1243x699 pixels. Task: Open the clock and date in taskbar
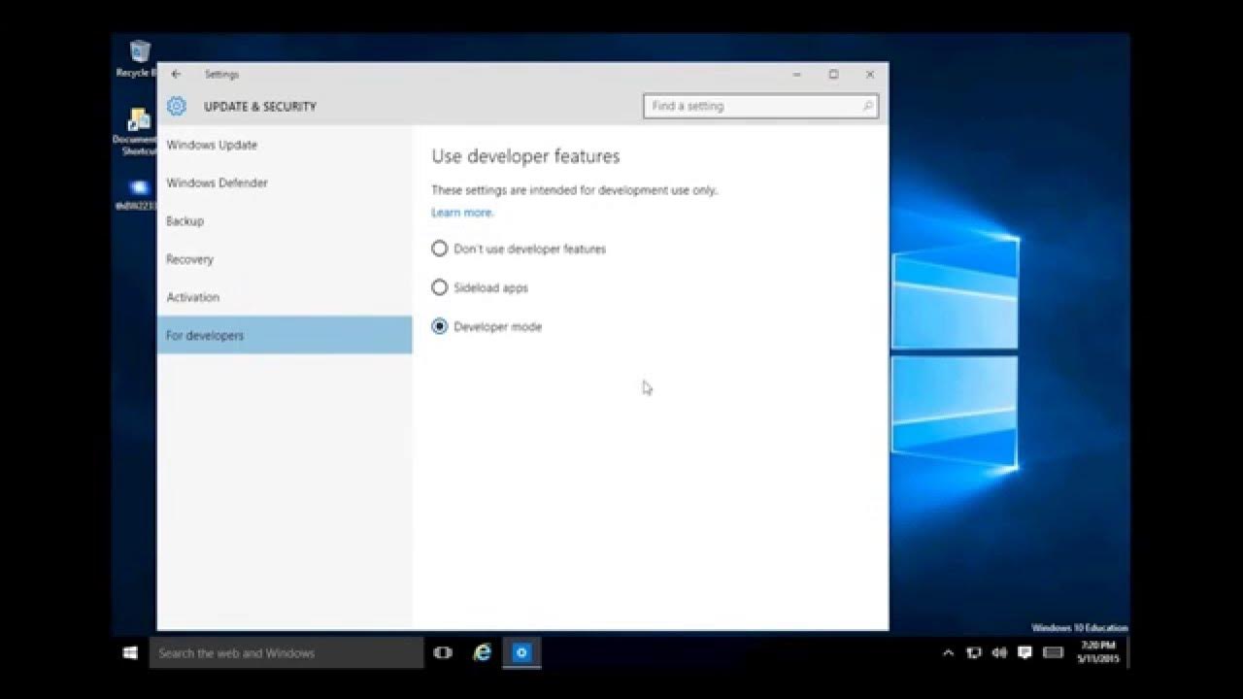(1099, 651)
